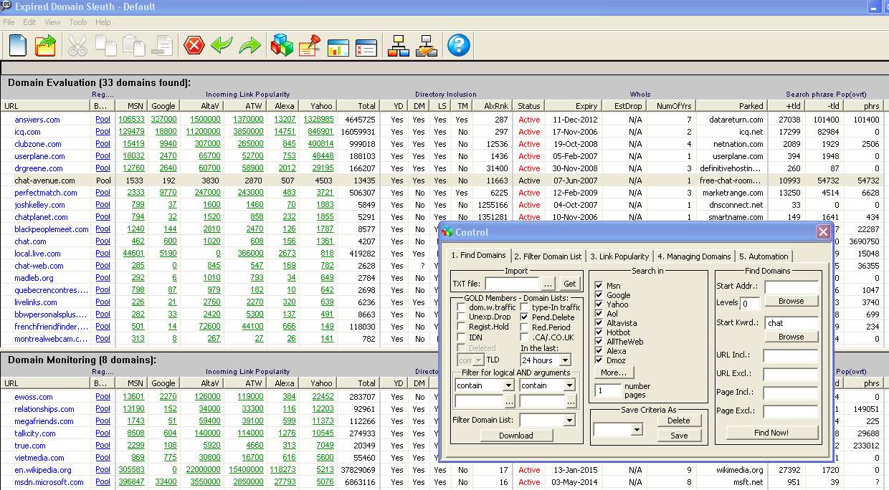The height and width of the screenshot is (490, 889).
Task: Click the open folder toolbar icon
Action: pyautogui.click(x=46, y=46)
